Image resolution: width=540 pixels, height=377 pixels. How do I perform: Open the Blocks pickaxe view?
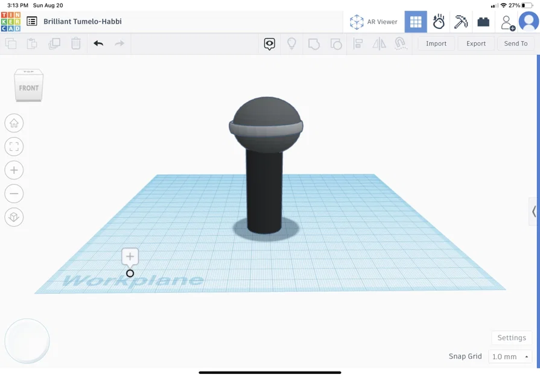coord(461,22)
